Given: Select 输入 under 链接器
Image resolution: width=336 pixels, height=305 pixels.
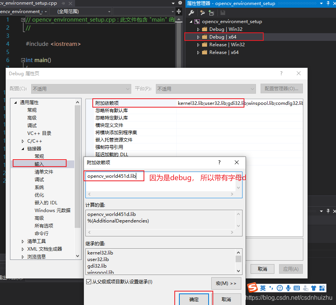Looking at the screenshot, I should click(x=39, y=164).
